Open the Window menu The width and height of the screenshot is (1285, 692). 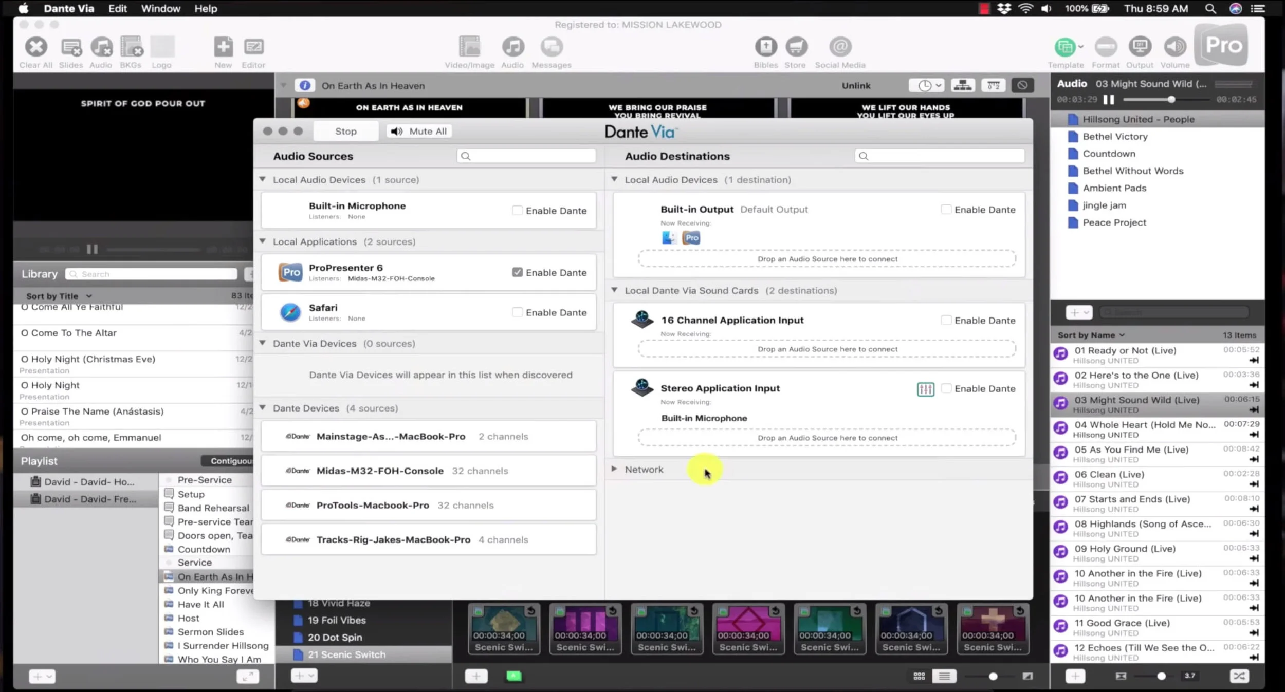161,8
